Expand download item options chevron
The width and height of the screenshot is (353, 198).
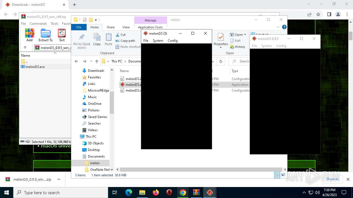59,179
